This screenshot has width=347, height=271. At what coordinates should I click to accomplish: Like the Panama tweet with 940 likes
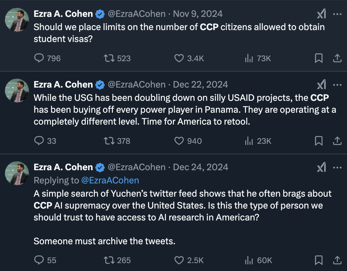point(179,141)
